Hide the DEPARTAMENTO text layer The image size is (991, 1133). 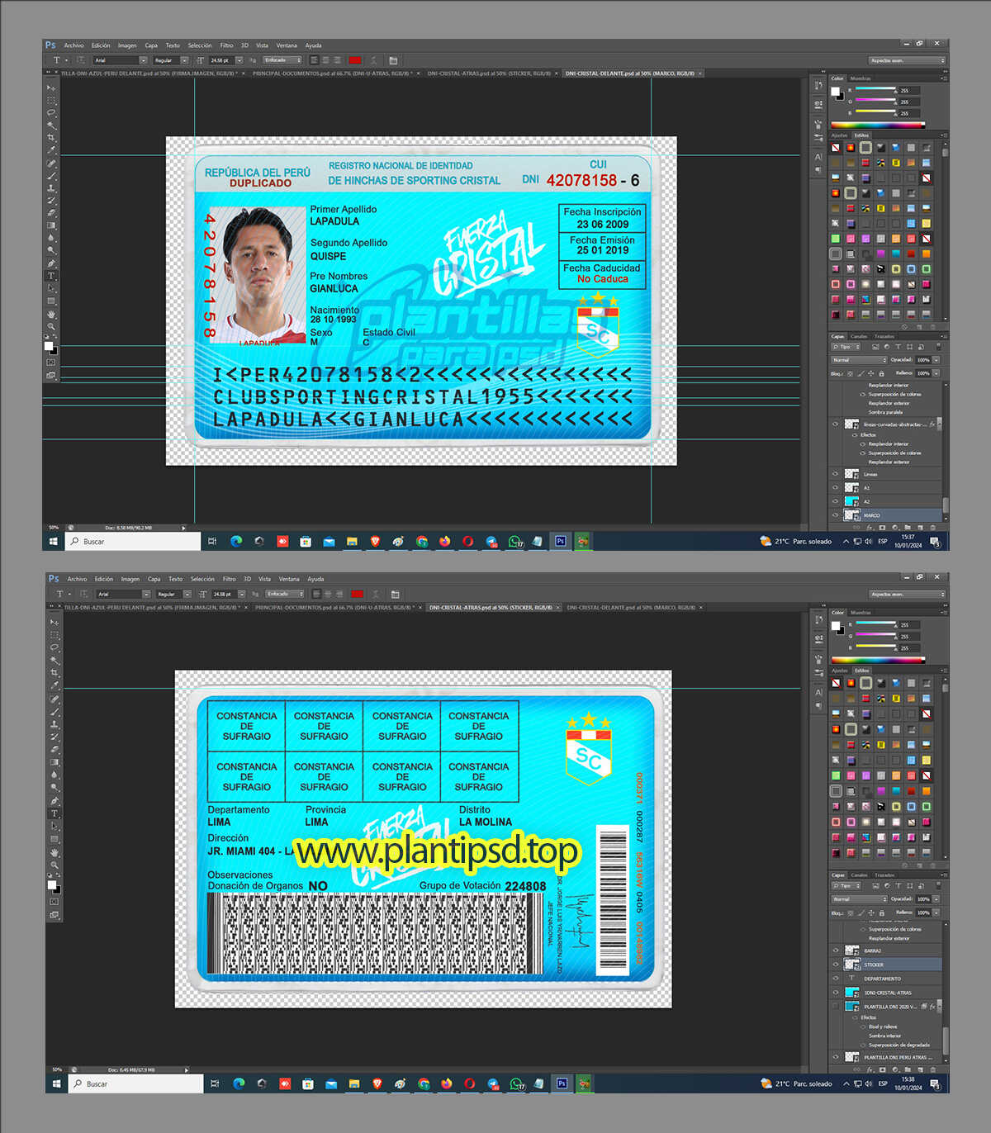pos(836,979)
